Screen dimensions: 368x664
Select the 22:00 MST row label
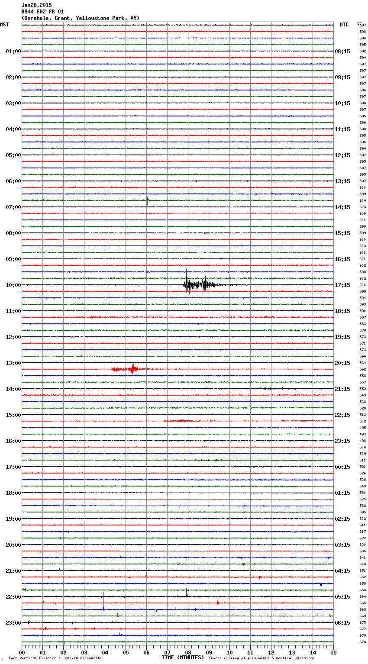tap(13, 597)
